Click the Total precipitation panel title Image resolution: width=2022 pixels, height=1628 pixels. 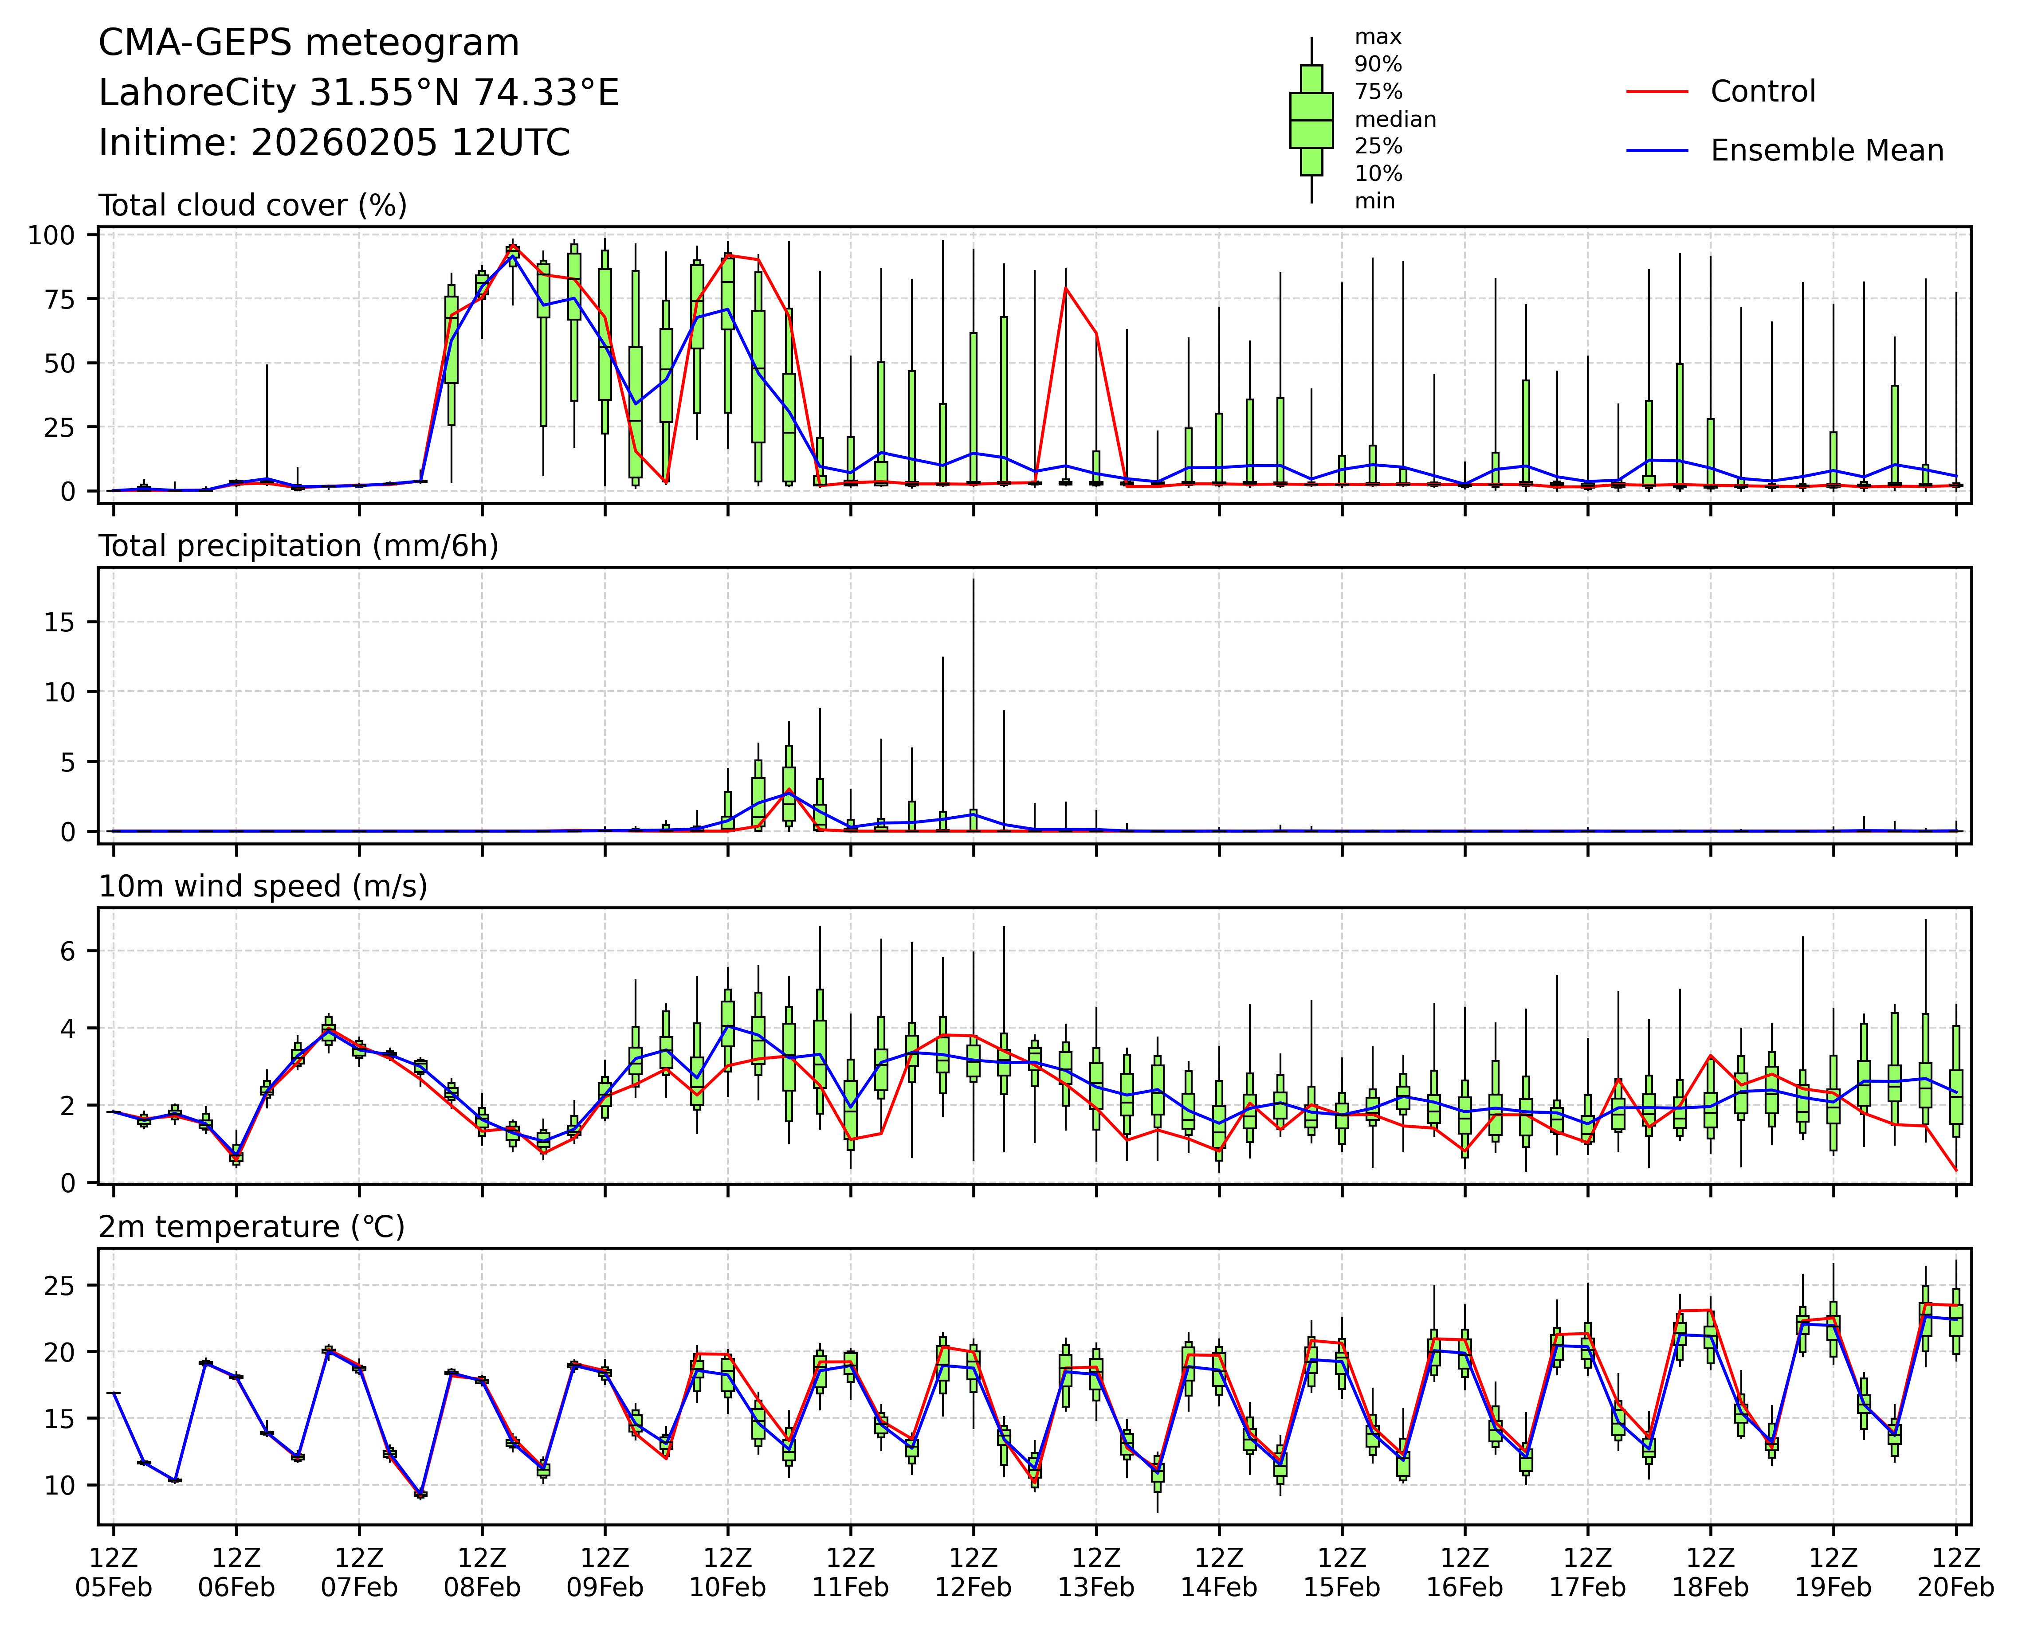[x=298, y=546]
